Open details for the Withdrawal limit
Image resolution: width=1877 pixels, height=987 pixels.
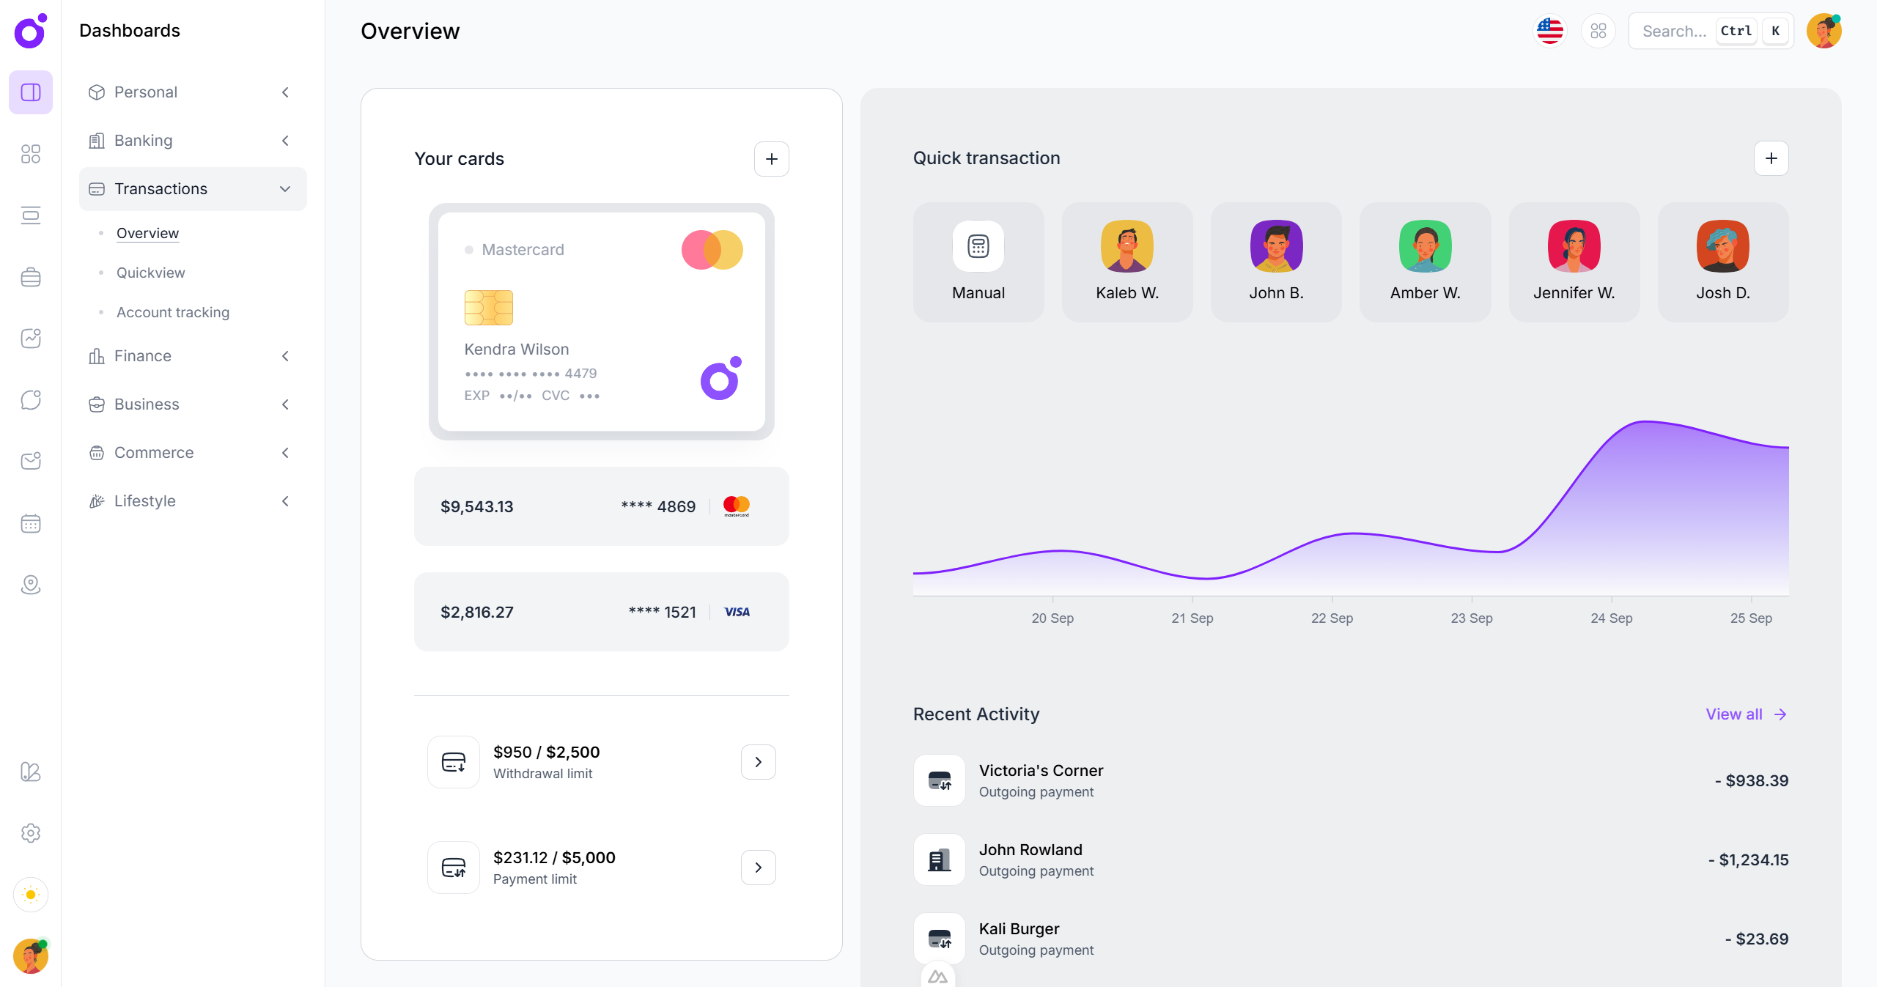pos(758,762)
